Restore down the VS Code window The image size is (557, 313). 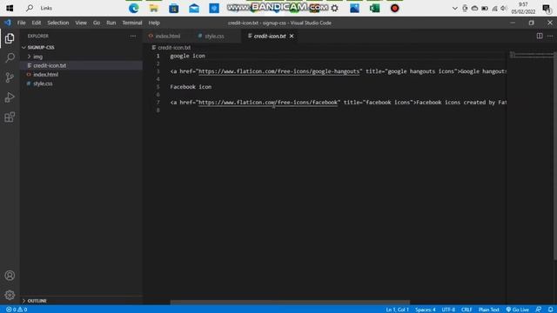pos(531,23)
